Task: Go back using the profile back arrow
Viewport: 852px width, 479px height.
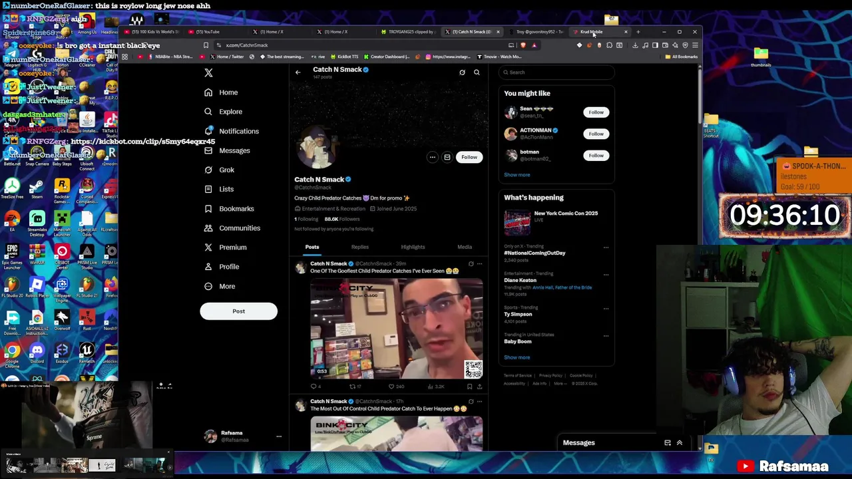Action: tap(298, 72)
